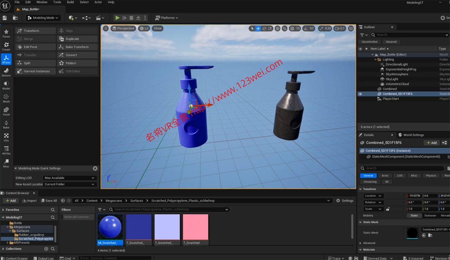Open the Voxel tools category
This screenshot has width=450, height=260.
coord(6,111)
